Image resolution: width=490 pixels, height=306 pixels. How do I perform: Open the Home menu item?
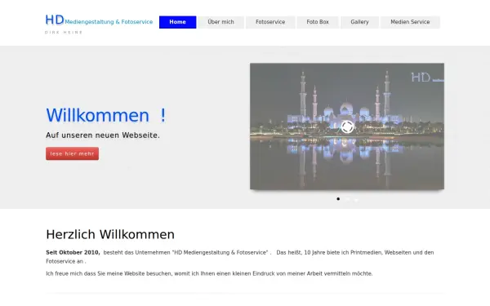click(x=177, y=22)
